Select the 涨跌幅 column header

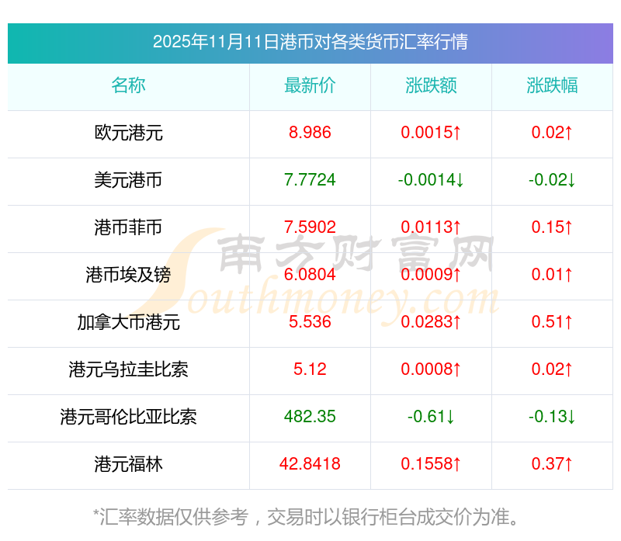click(x=552, y=85)
